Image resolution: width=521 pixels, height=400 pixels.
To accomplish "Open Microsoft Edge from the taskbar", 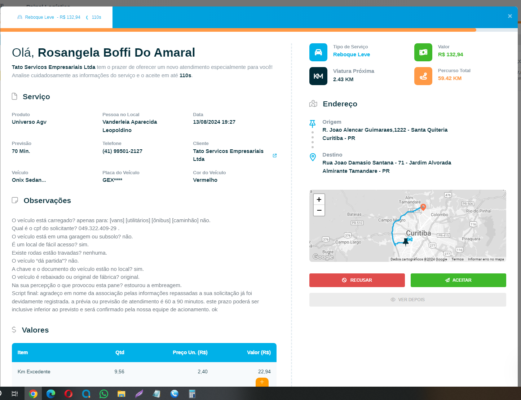I will point(51,394).
